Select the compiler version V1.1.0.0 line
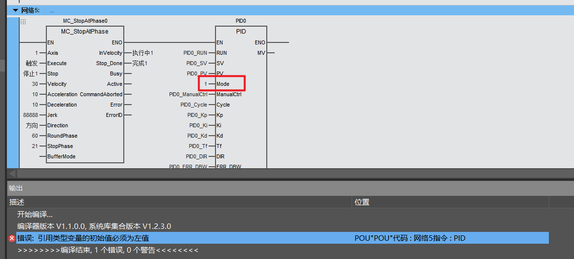The width and height of the screenshot is (574, 259). tap(94, 226)
